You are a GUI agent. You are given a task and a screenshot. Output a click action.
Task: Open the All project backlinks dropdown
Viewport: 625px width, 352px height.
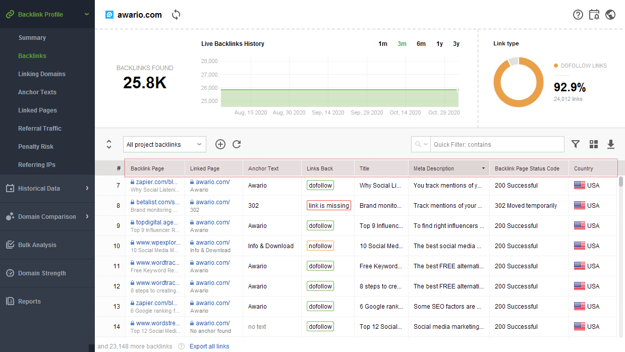pos(164,144)
